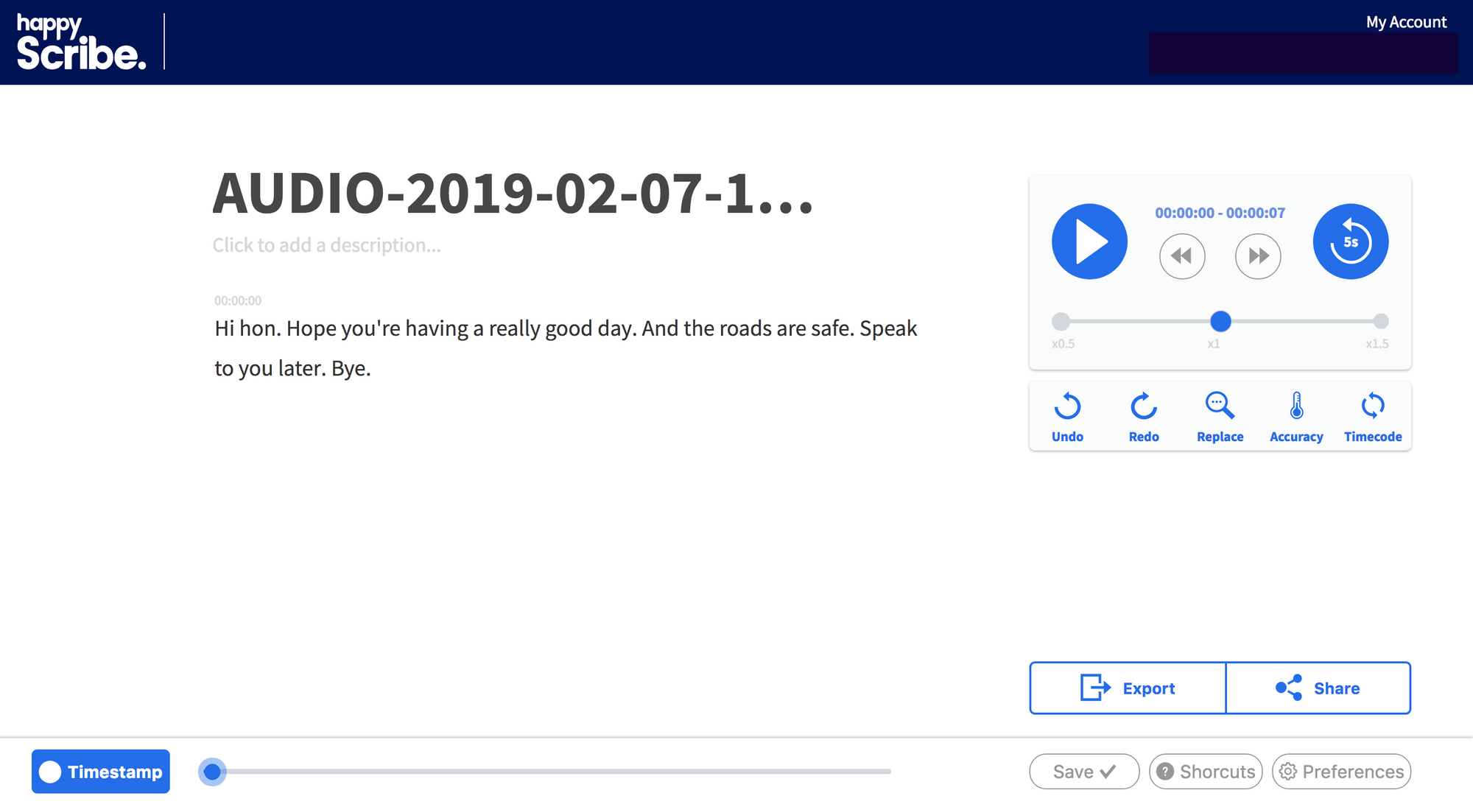Image resolution: width=1473 pixels, height=804 pixels.
Task: Open the Shortcuts help
Action: pos(1206,772)
